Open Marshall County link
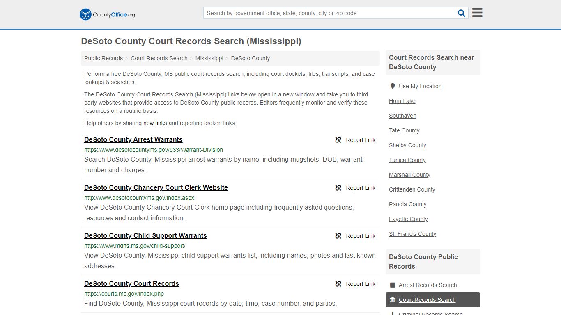This screenshot has width=561, height=315. [x=409, y=175]
